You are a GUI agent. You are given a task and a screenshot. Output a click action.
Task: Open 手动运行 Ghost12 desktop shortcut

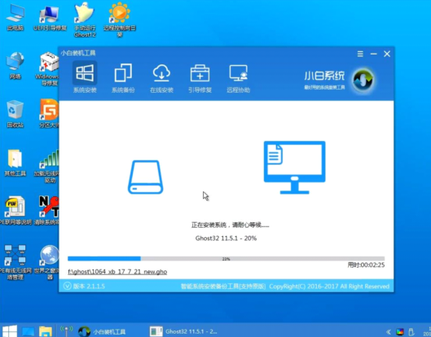click(x=85, y=20)
